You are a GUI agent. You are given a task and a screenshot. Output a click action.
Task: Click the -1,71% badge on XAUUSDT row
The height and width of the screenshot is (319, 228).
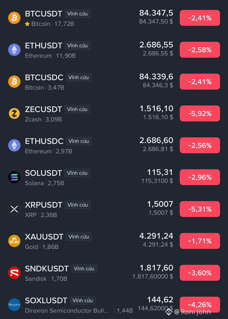[200, 241]
